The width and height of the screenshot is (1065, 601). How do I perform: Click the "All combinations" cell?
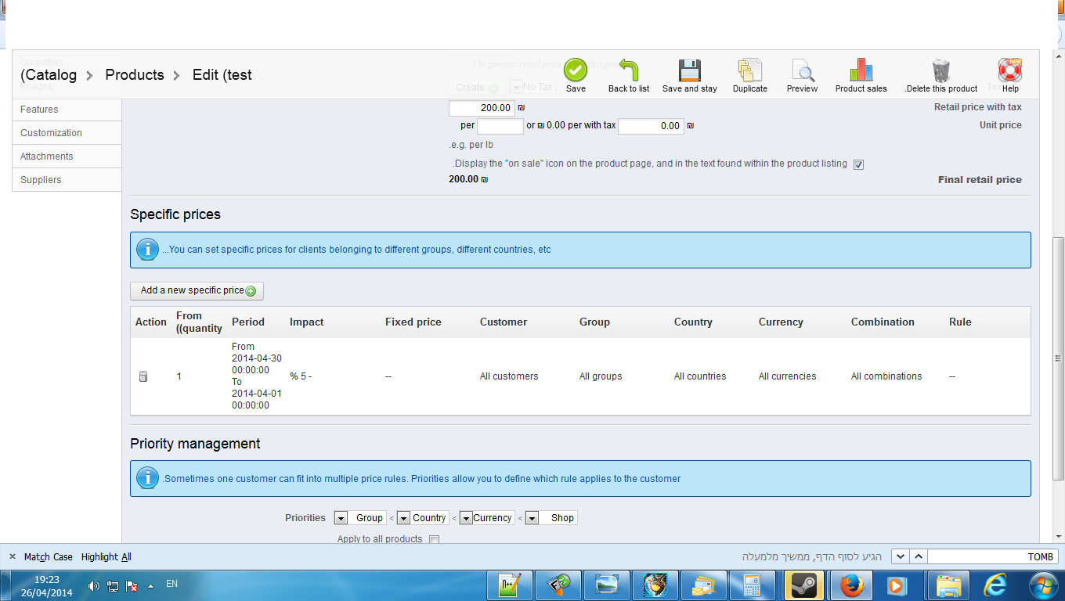click(886, 376)
